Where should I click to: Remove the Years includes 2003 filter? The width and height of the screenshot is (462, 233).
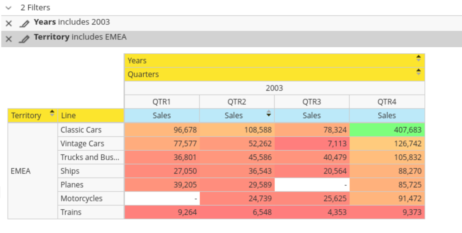[x=9, y=23]
